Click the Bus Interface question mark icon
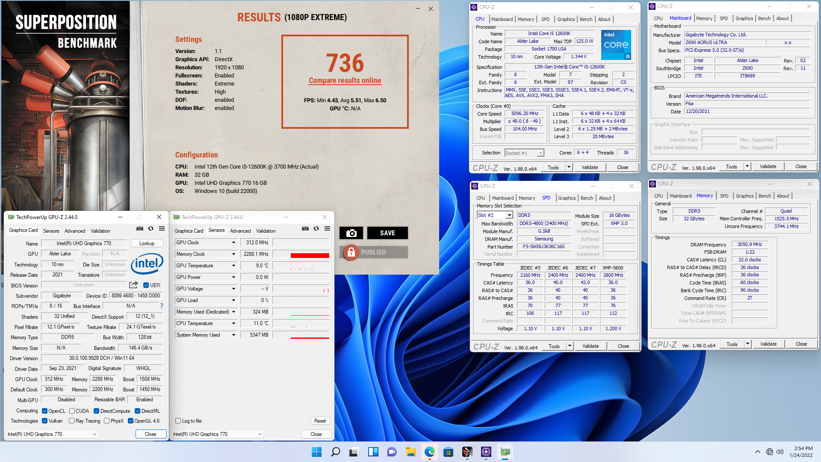The height and width of the screenshot is (462, 821). pyautogui.click(x=162, y=306)
